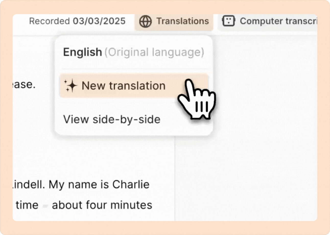Click the Recorded date 03/03/2025

point(99,21)
